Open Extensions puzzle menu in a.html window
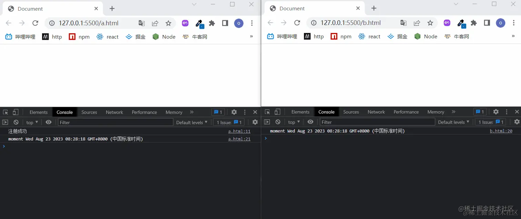The image size is (521, 219). coord(212,23)
